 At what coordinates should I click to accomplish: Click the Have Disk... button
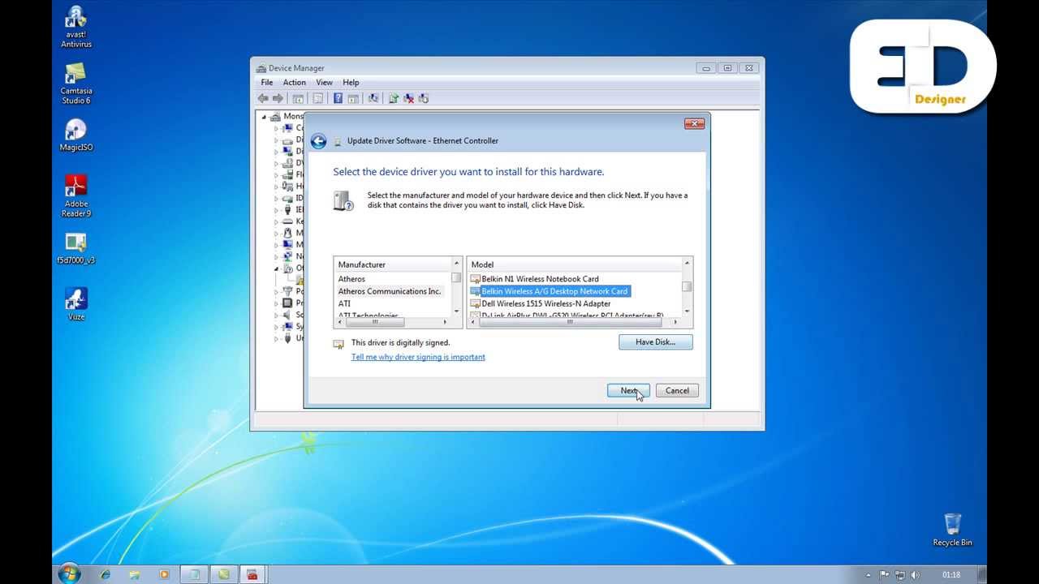tap(655, 342)
